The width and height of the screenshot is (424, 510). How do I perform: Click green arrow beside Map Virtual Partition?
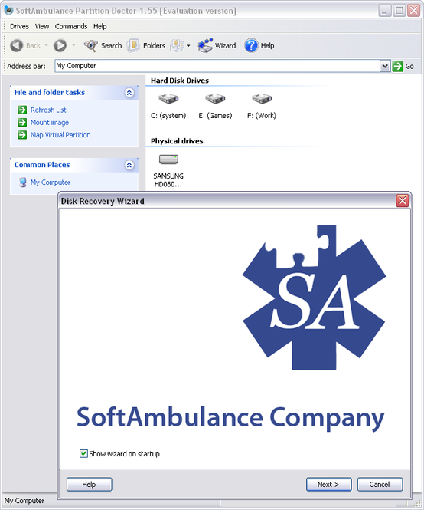pos(22,135)
